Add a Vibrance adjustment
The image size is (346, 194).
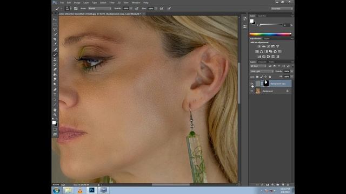click(277, 46)
